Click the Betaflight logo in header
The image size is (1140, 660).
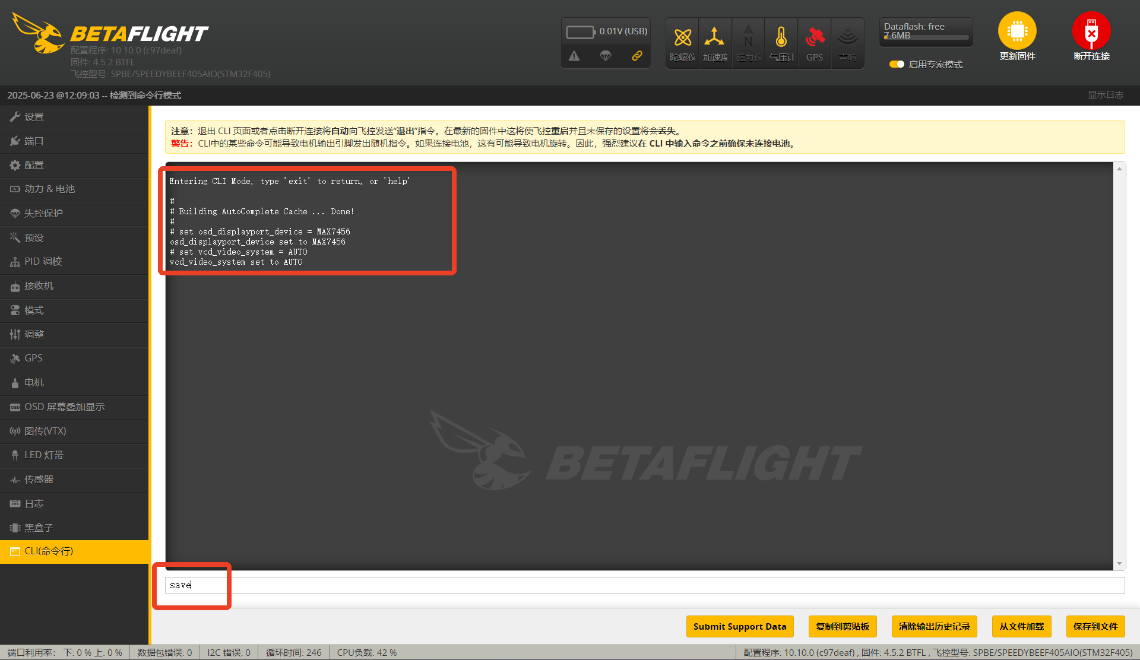click(110, 33)
